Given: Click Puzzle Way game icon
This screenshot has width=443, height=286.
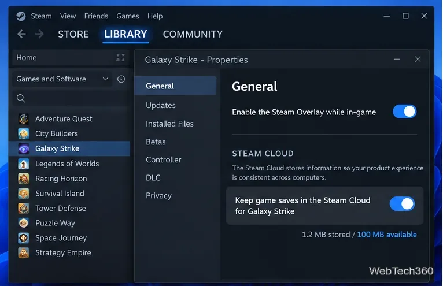Looking at the screenshot, I should 24,223.
